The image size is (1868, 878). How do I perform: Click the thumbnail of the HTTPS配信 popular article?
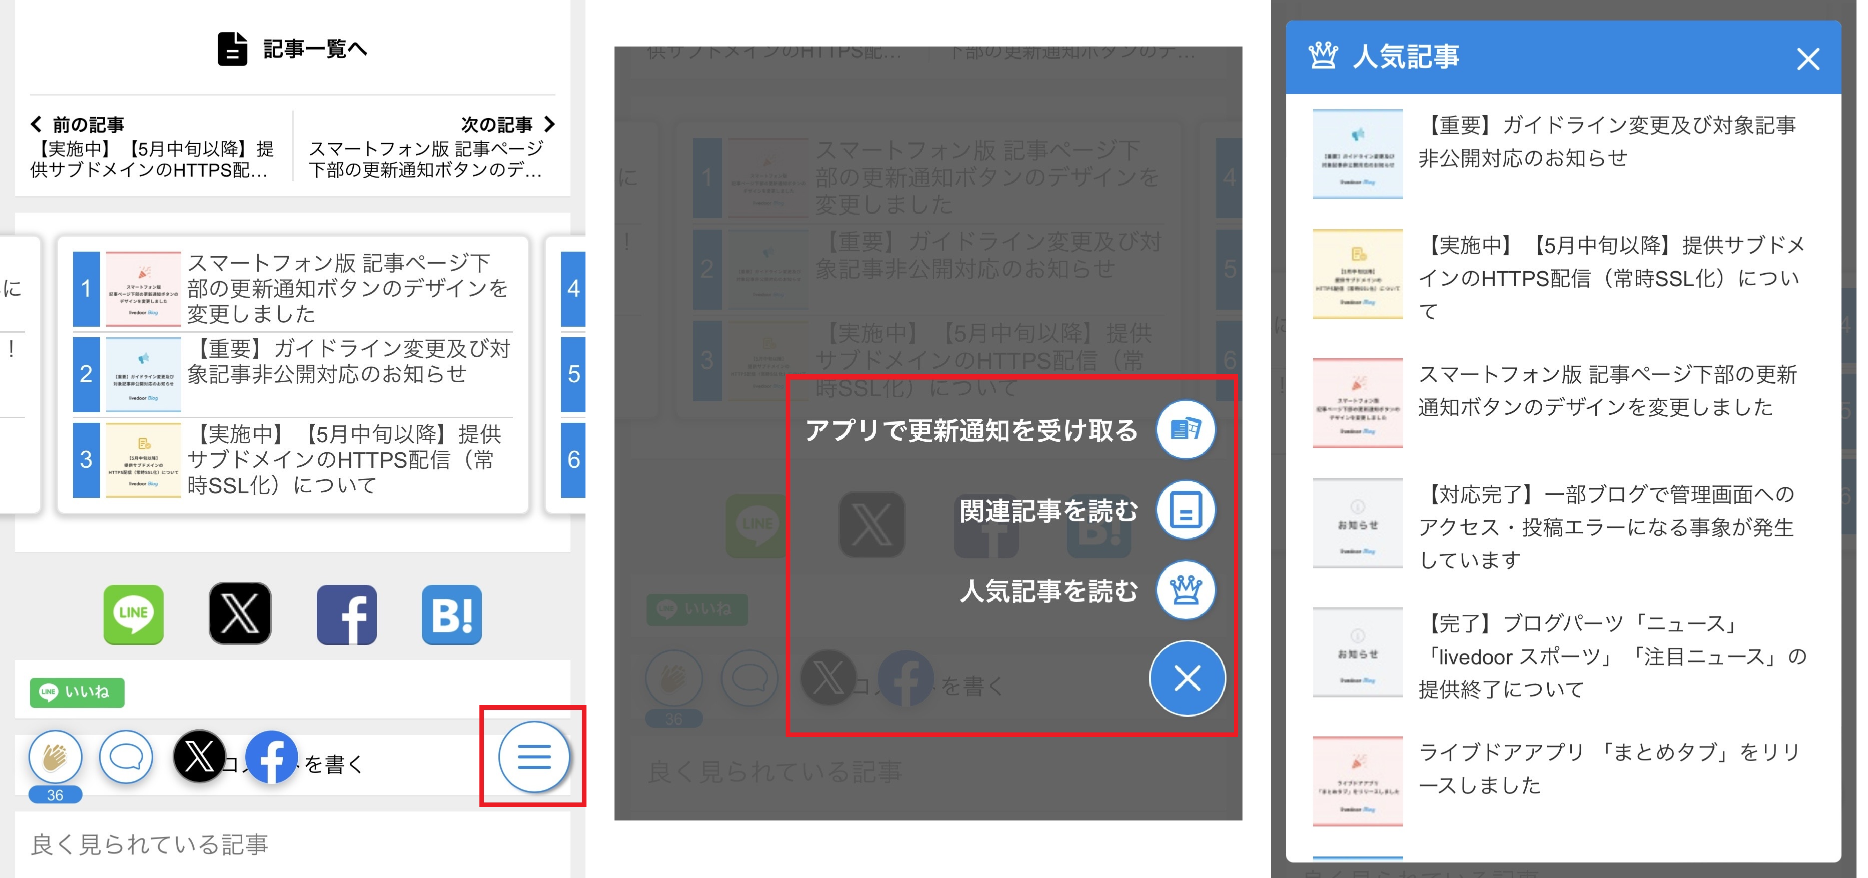tap(1358, 274)
